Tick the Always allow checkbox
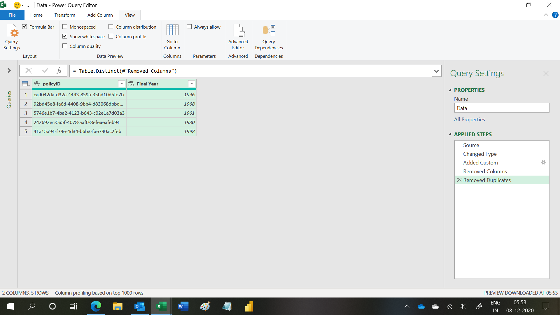The width and height of the screenshot is (560, 315). coord(189,27)
